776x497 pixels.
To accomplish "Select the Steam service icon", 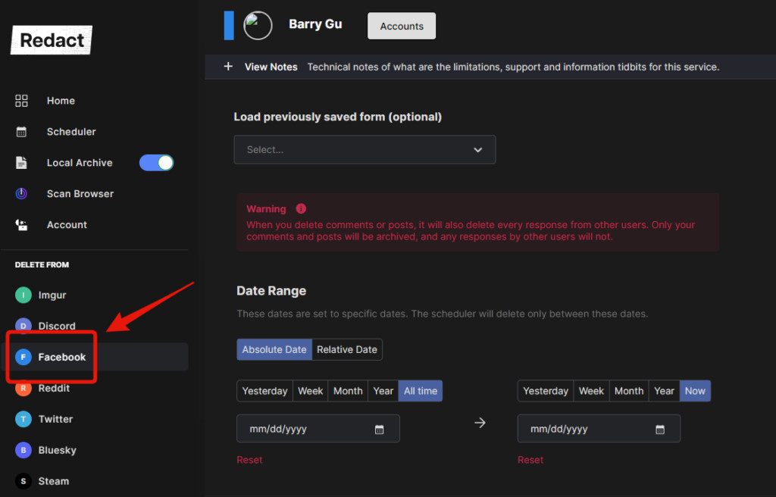I will [23, 481].
